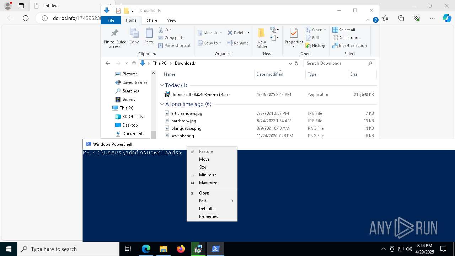
Task: Click Edit in the Open group
Action: (312, 38)
